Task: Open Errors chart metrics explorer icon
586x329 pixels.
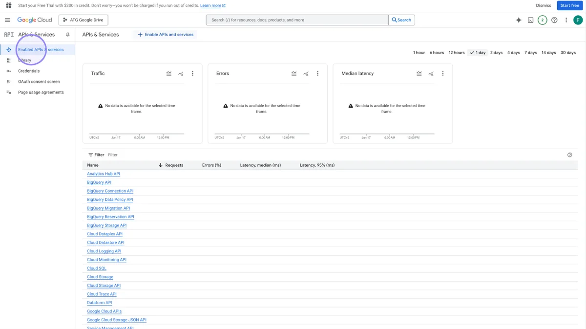Action: coord(306,74)
